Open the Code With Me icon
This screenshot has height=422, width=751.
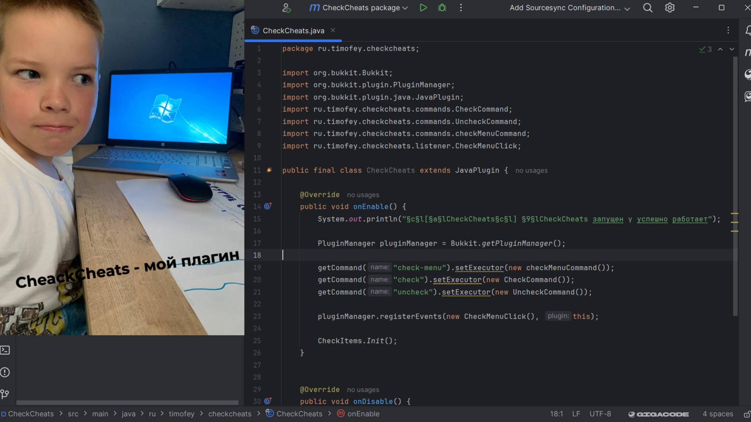(287, 8)
